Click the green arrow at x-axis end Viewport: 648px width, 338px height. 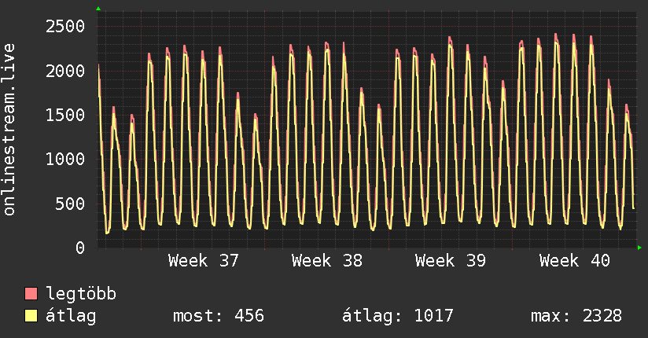pyautogui.click(x=639, y=248)
